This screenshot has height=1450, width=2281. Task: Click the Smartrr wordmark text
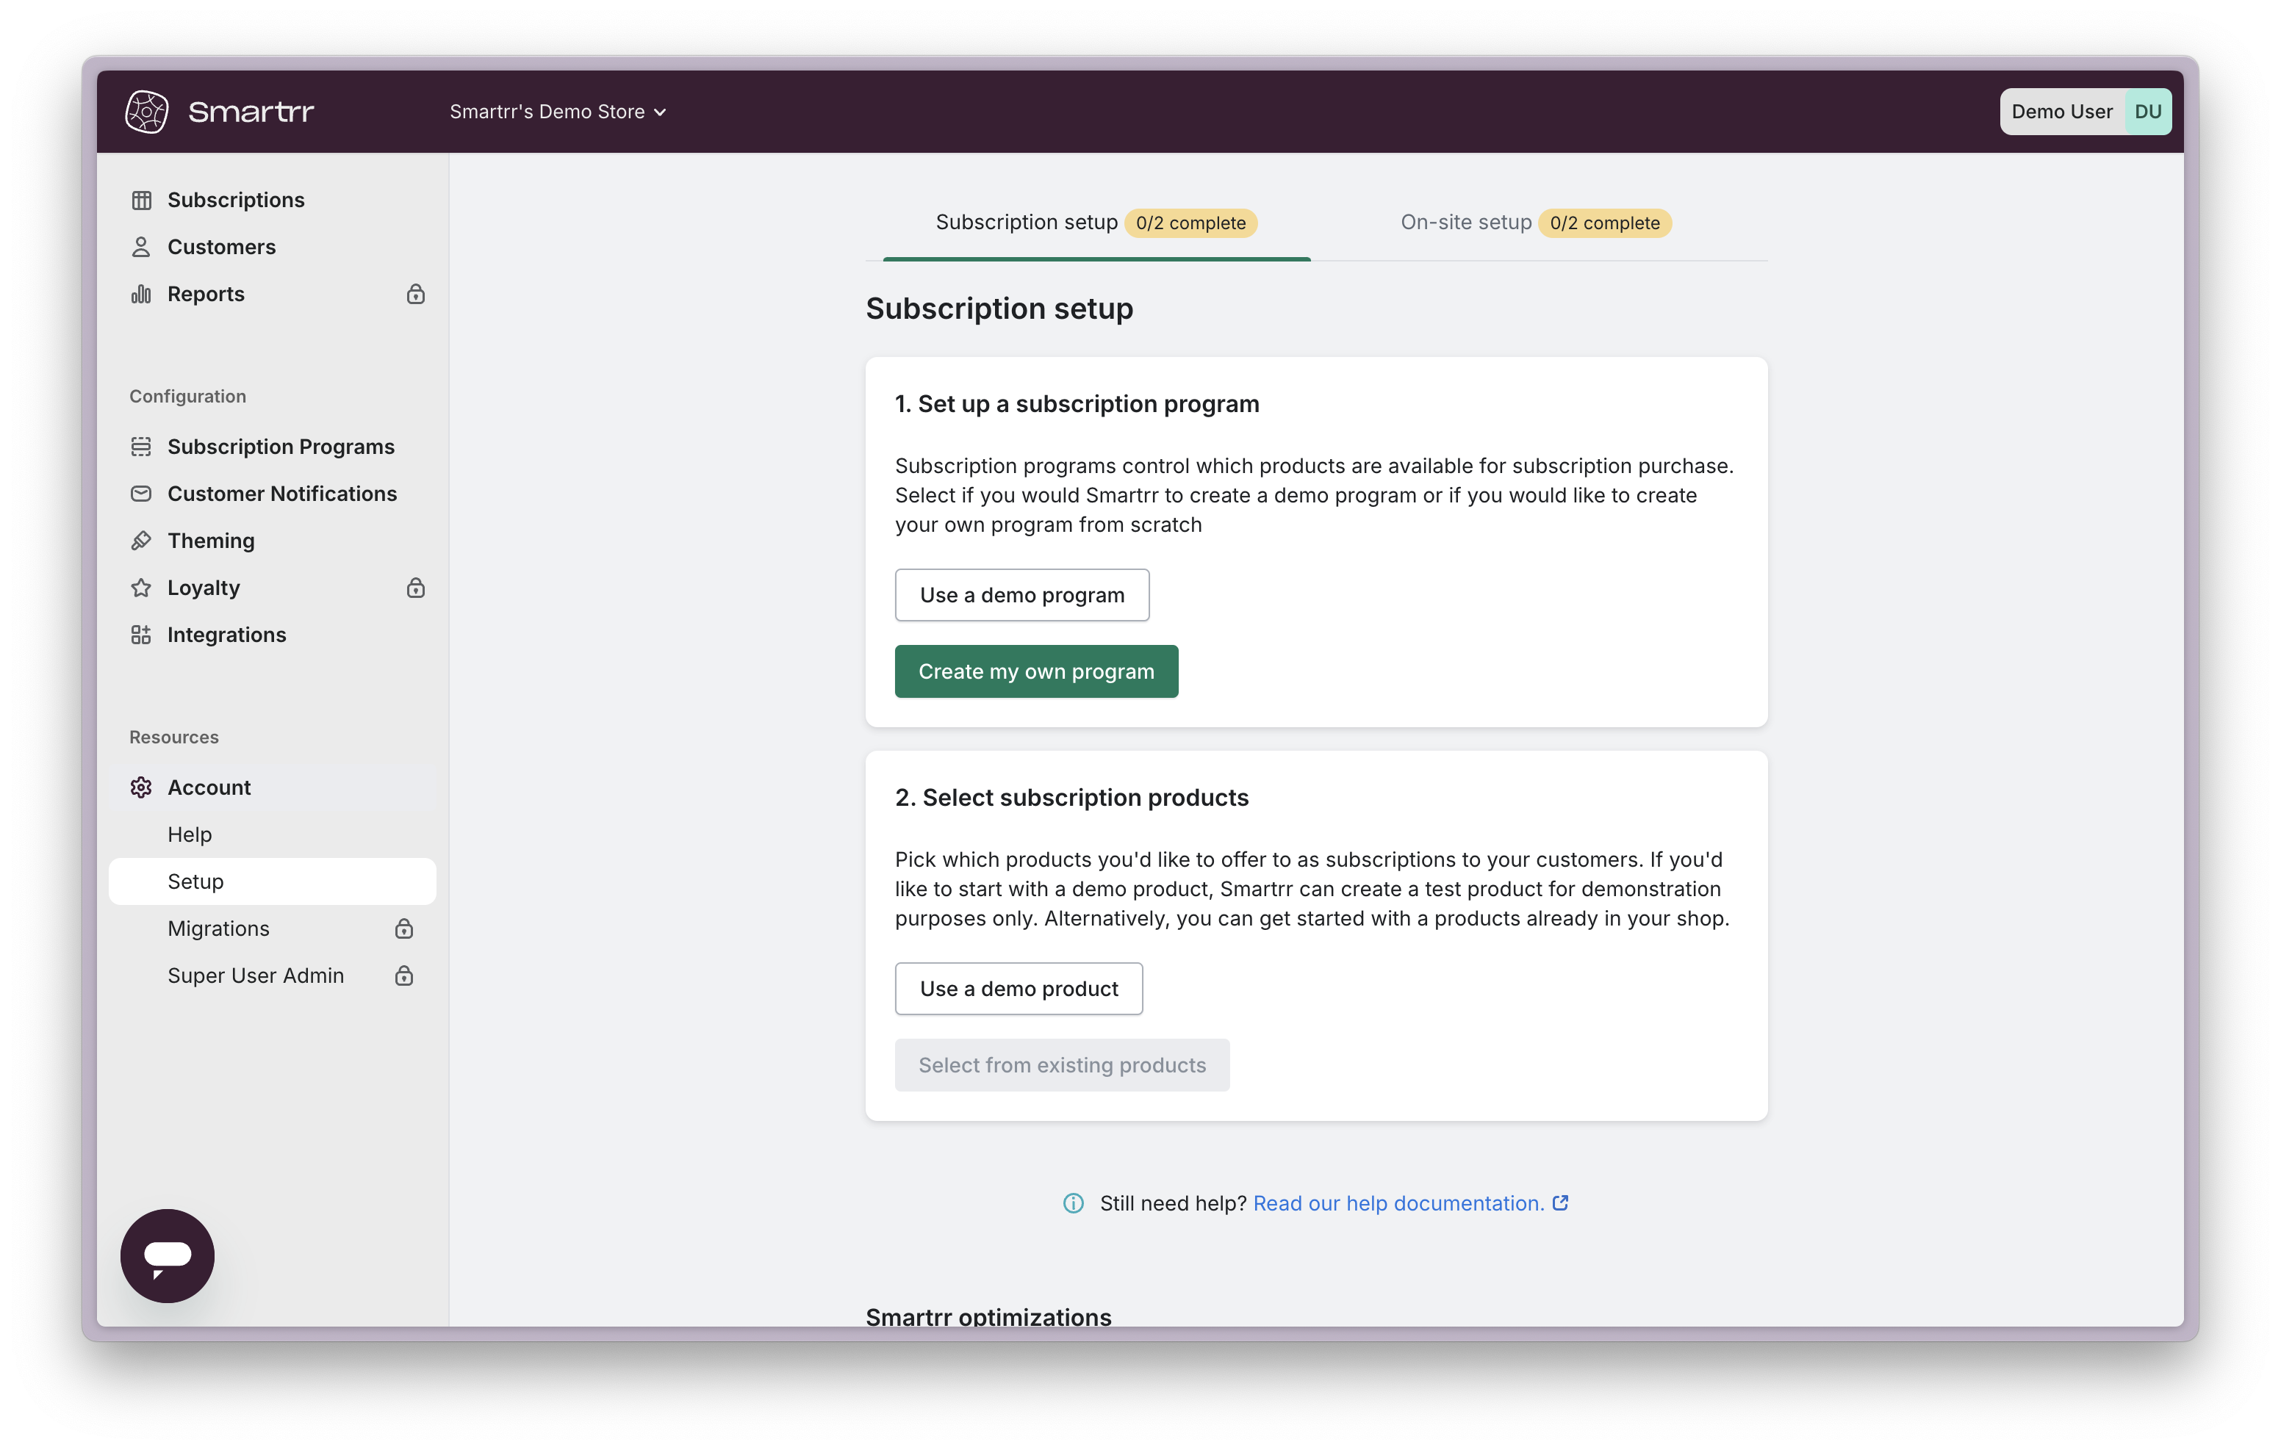click(251, 112)
